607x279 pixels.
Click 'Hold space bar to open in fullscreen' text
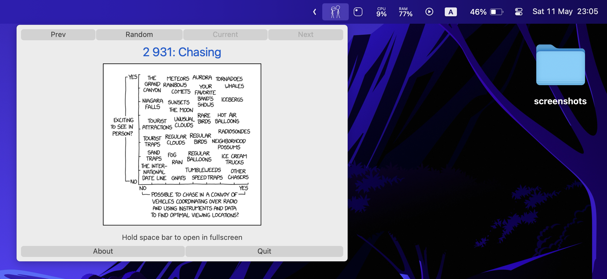coord(182,237)
